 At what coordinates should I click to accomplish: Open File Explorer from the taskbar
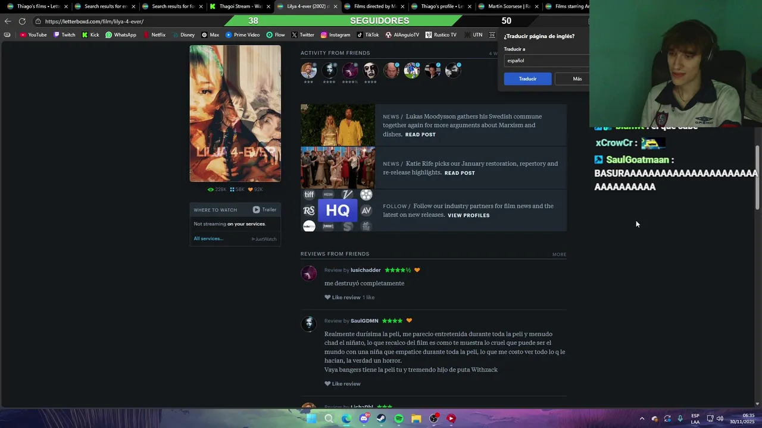pos(416,418)
